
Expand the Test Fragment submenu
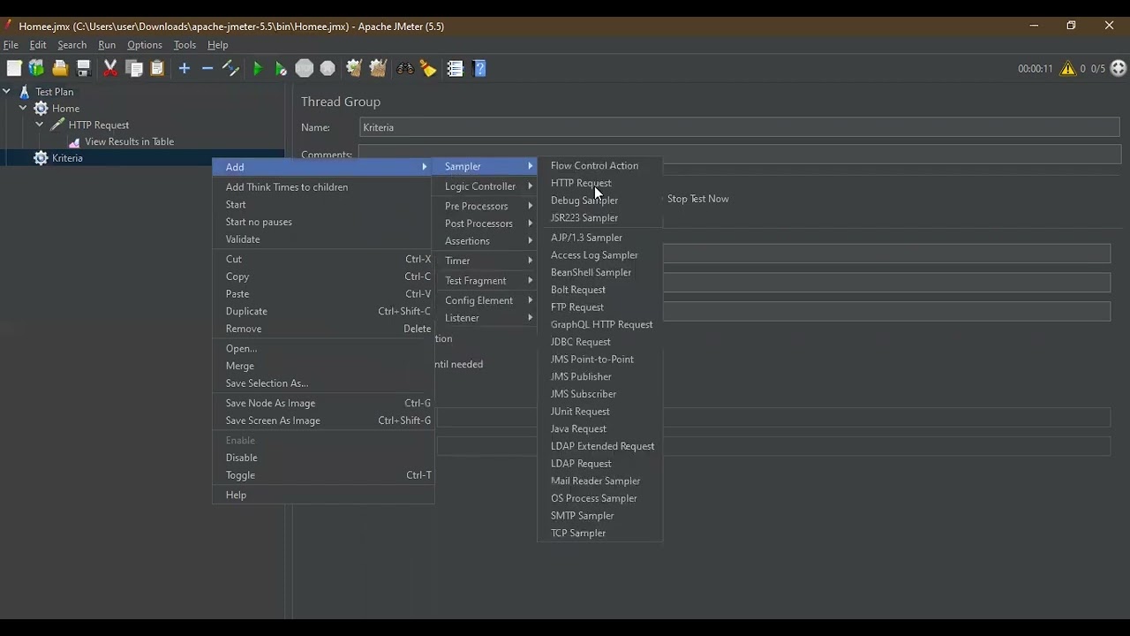[x=485, y=281]
